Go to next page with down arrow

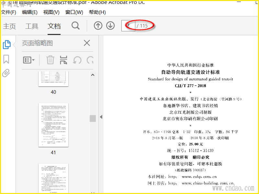pyautogui.click(x=110, y=26)
